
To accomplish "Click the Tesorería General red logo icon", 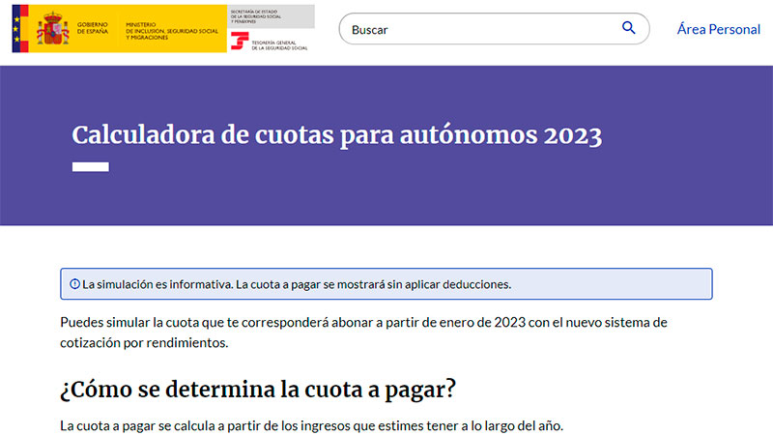I will click(x=240, y=43).
